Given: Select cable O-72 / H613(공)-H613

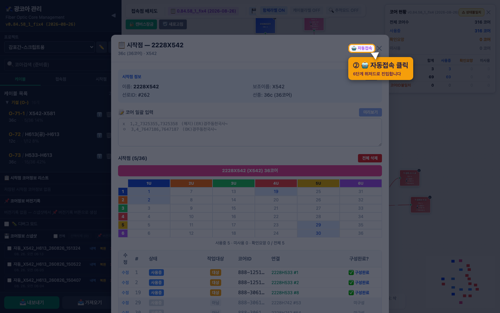Looking at the screenshot, I should [34, 134].
